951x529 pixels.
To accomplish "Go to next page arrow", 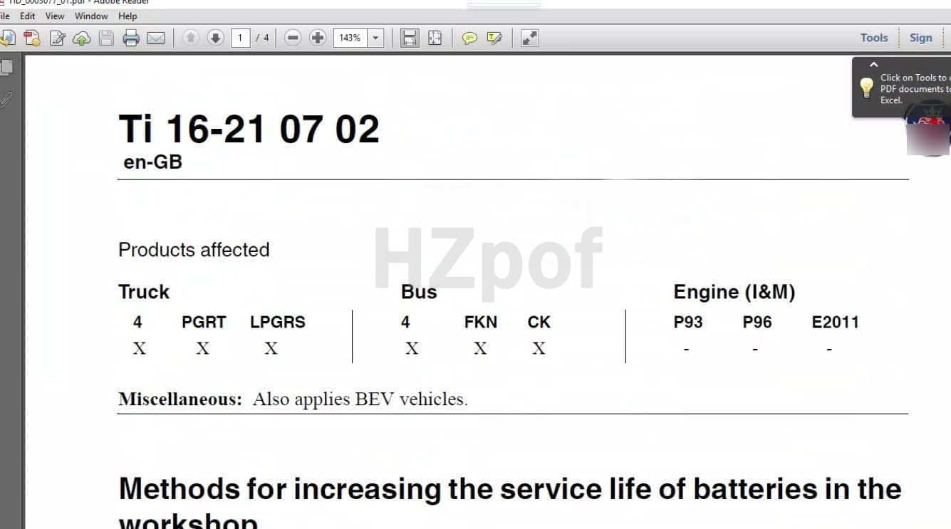I will click(x=216, y=38).
